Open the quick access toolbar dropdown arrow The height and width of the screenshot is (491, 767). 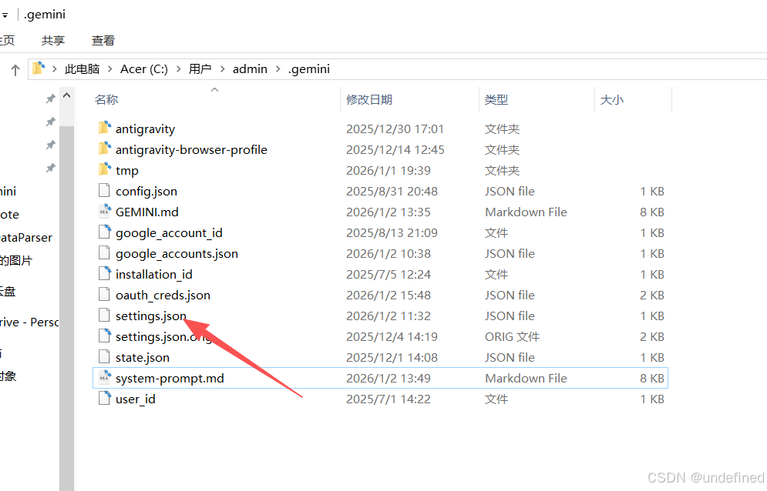point(5,15)
